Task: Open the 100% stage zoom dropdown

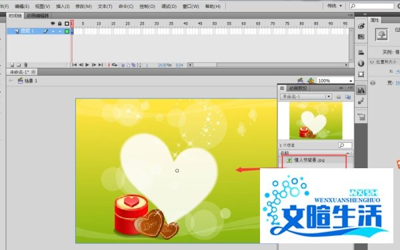Action: point(335,80)
